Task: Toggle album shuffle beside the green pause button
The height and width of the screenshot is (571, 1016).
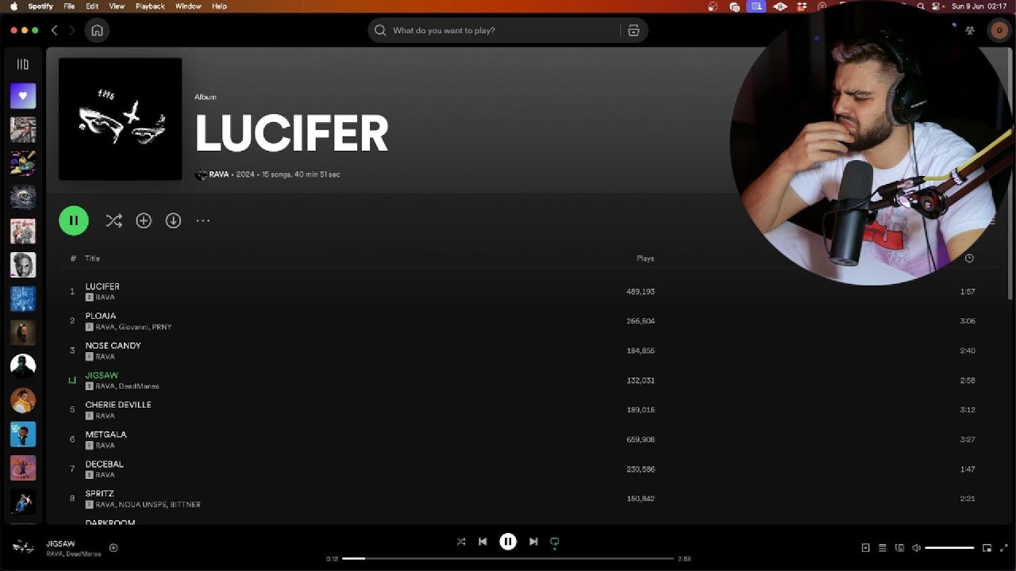Action: pos(114,220)
